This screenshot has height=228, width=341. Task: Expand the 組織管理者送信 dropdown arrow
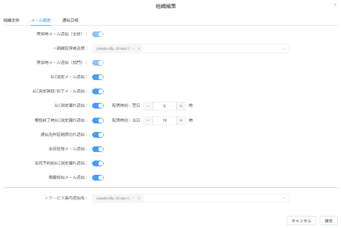(x=284, y=49)
